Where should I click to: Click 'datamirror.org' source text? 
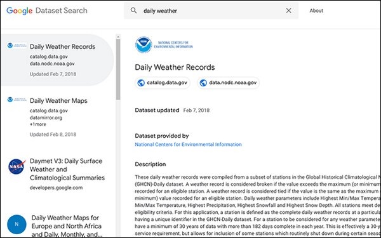[x=46, y=118]
